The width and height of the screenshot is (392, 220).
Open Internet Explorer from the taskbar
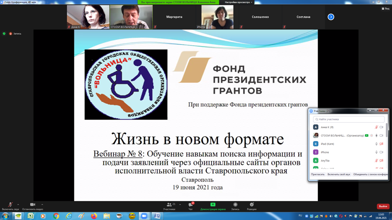tap(69, 216)
